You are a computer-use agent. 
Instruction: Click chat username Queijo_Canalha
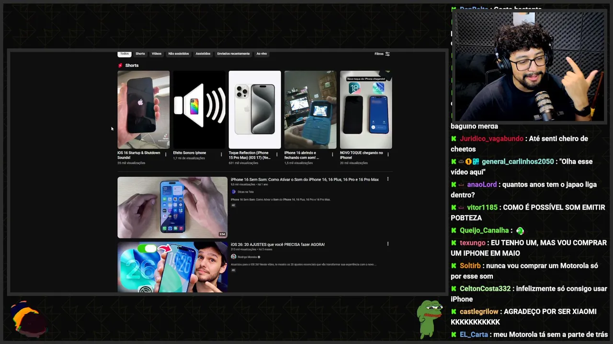coord(484,230)
